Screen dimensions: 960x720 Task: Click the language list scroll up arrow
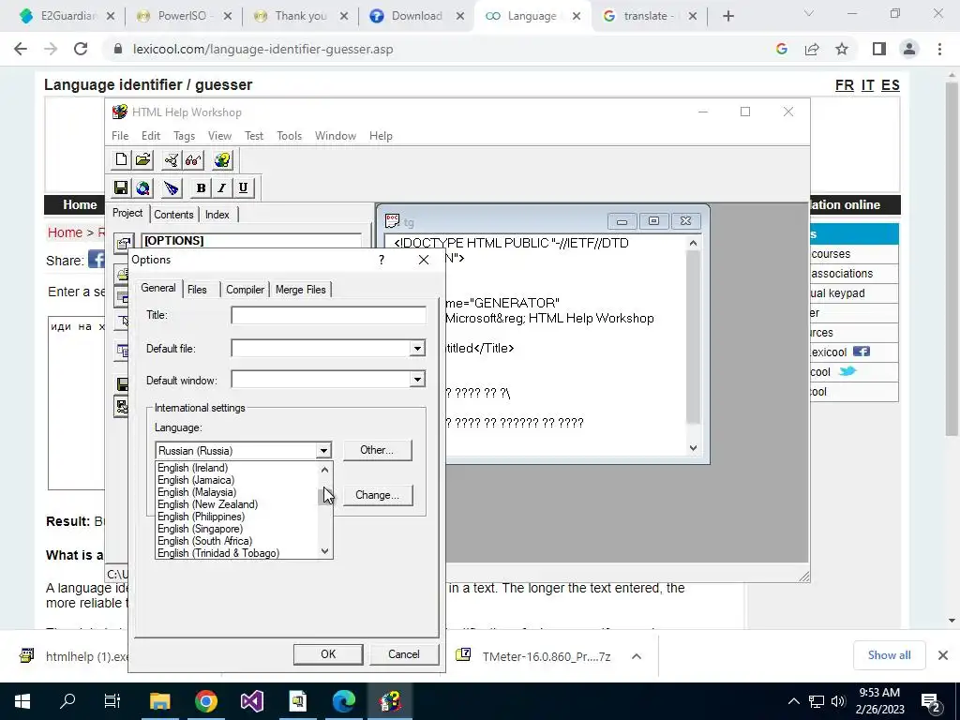[x=325, y=470]
